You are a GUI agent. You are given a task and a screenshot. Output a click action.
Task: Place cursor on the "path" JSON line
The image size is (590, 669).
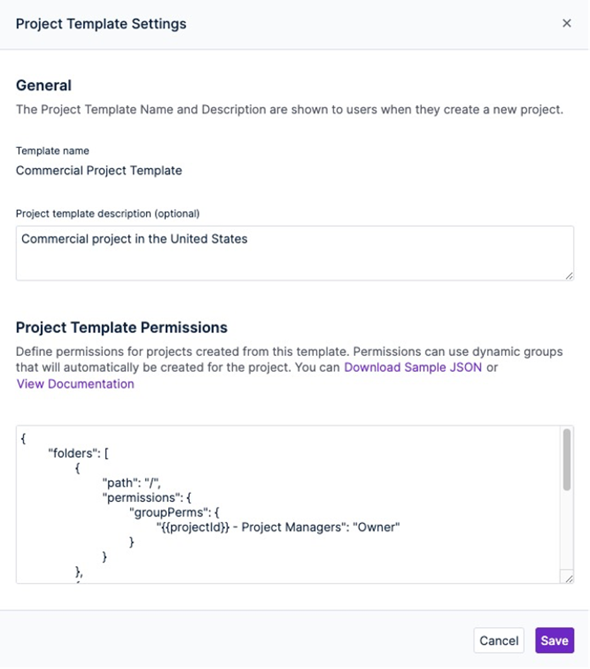[132, 483]
